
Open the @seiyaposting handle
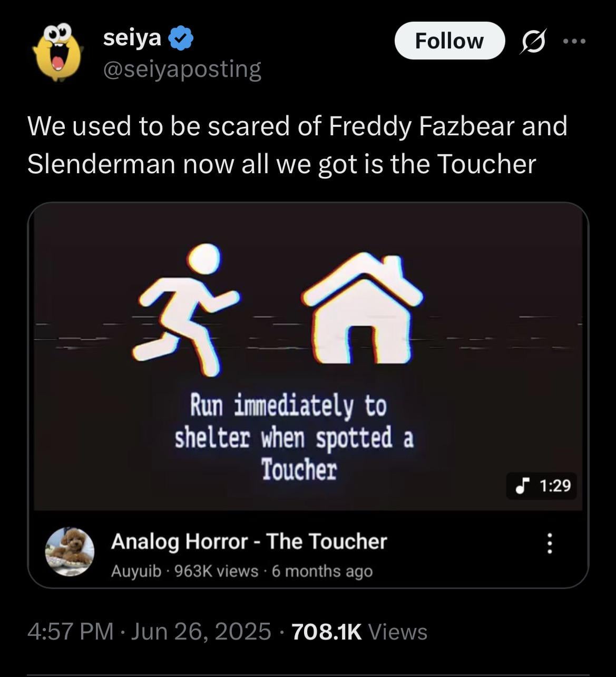coord(182,69)
